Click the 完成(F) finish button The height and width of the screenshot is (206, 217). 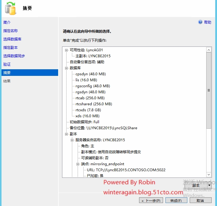(x=176, y=201)
